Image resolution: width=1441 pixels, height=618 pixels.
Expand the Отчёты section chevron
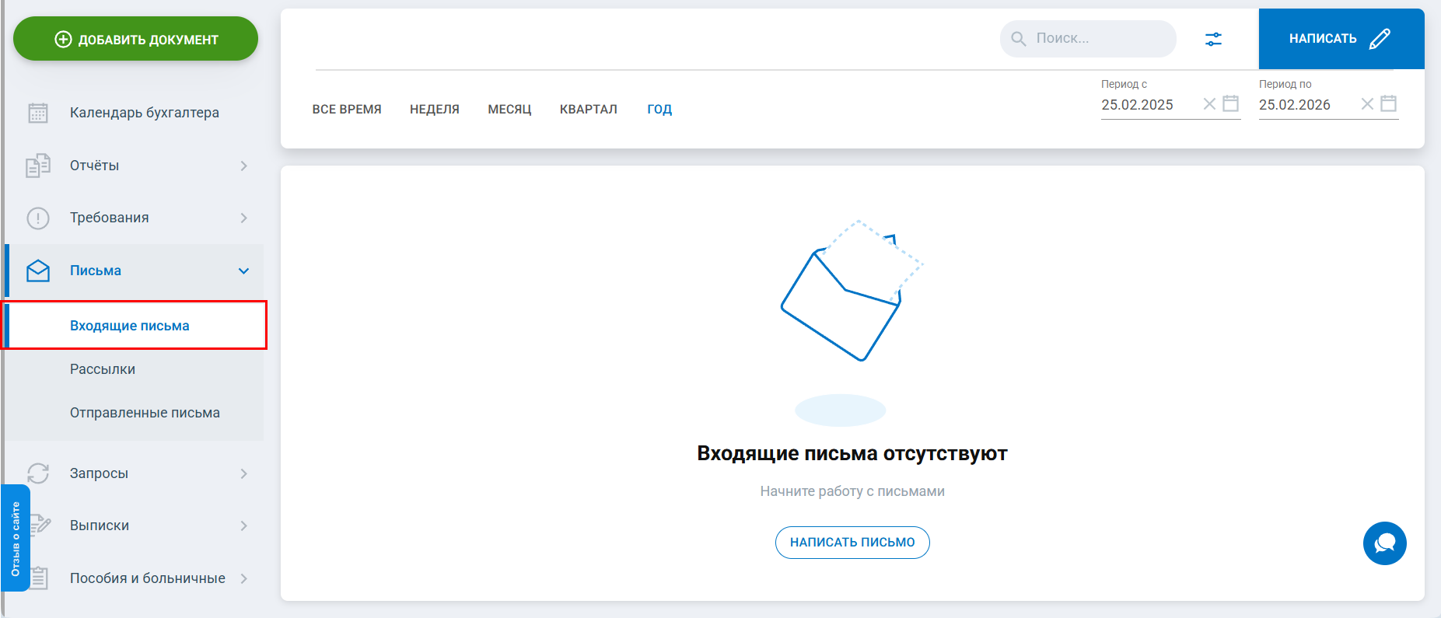click(x=243, y=166)
